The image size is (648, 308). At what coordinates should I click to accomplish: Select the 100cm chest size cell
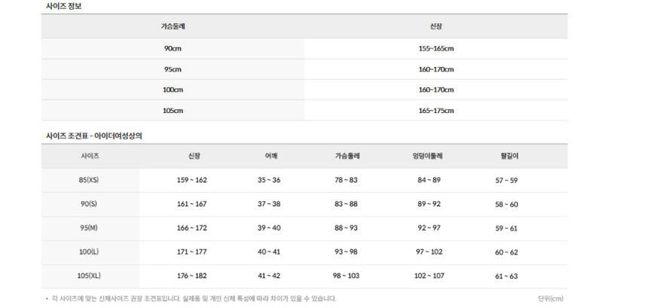point(173,90)
